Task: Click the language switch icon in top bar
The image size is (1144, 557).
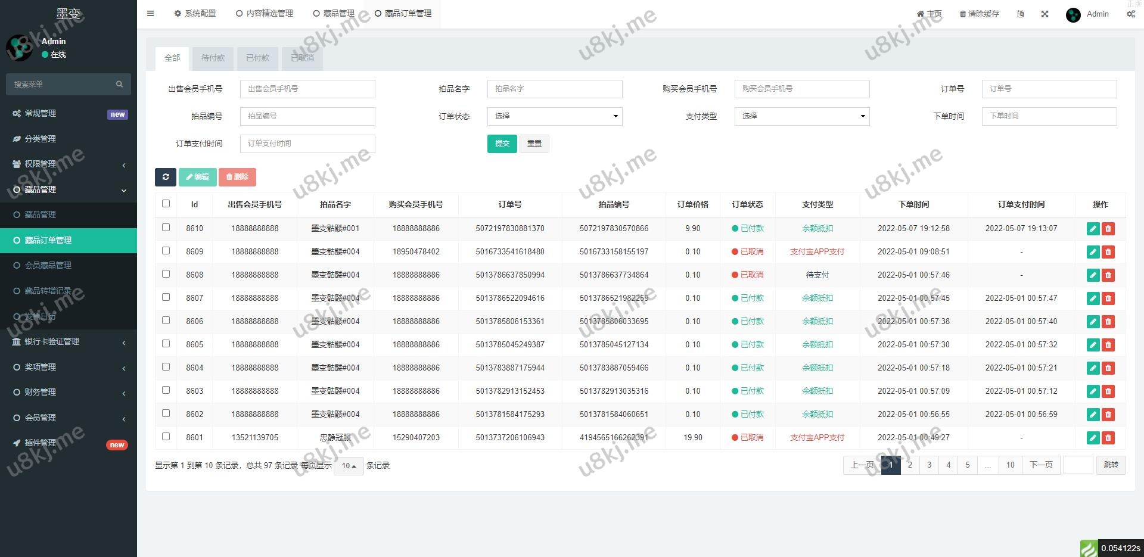Action: (x=1021, y=14)
